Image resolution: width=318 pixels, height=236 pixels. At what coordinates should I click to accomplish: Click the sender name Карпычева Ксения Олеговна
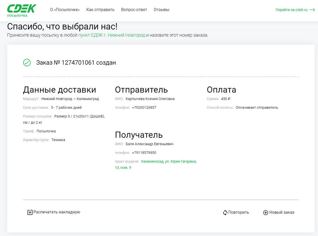coord(150,99)
